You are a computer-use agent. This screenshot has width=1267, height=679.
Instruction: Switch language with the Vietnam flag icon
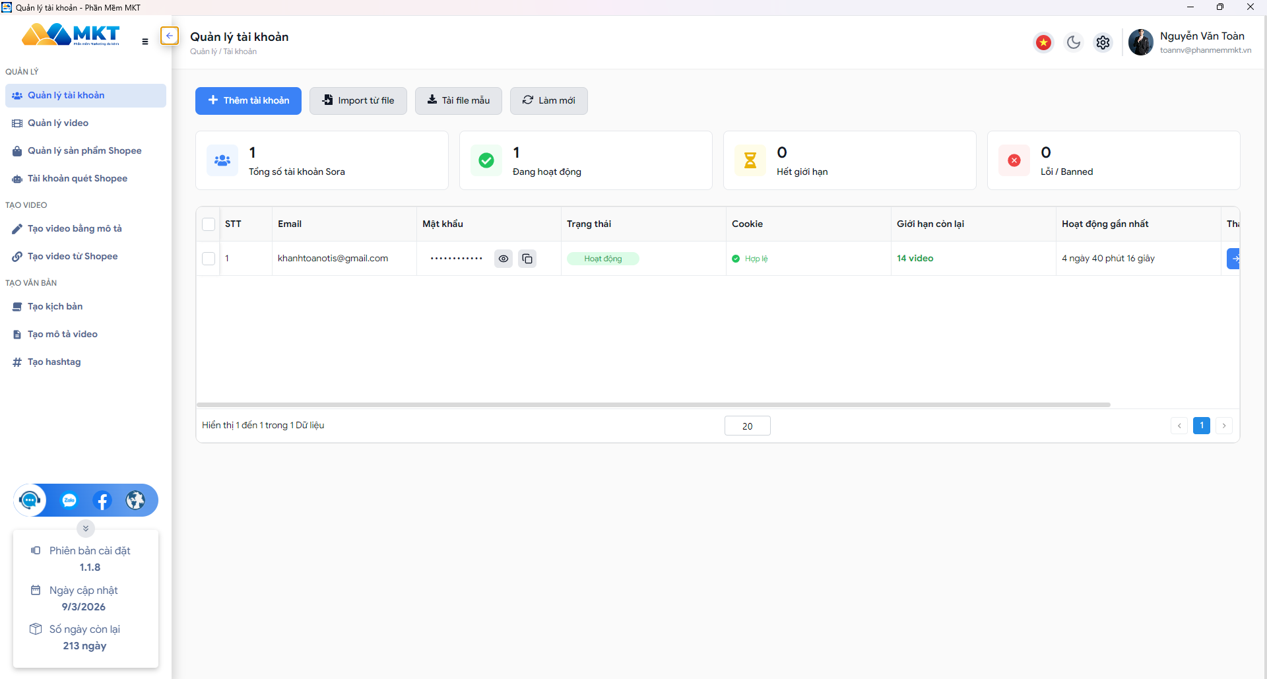coord(1043,43)
